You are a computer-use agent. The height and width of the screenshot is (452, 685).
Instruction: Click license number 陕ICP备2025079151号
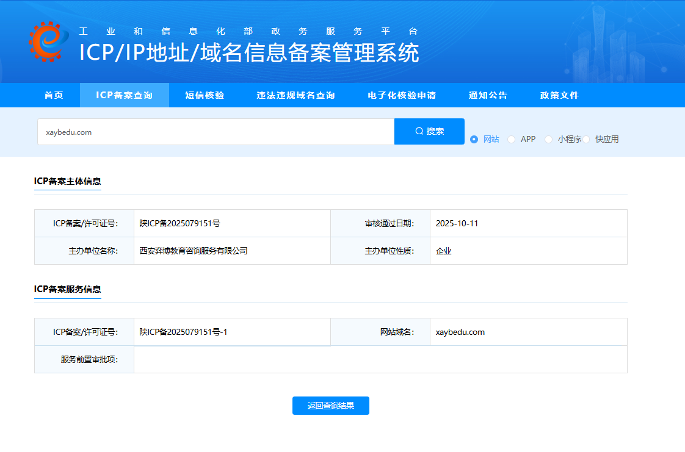[x=179, y=223]
